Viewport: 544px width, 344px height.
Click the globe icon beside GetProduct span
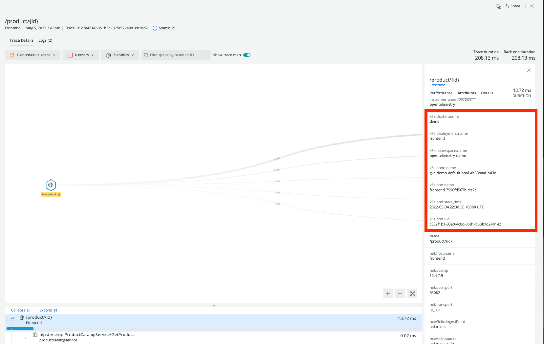[x=35, y=335]
